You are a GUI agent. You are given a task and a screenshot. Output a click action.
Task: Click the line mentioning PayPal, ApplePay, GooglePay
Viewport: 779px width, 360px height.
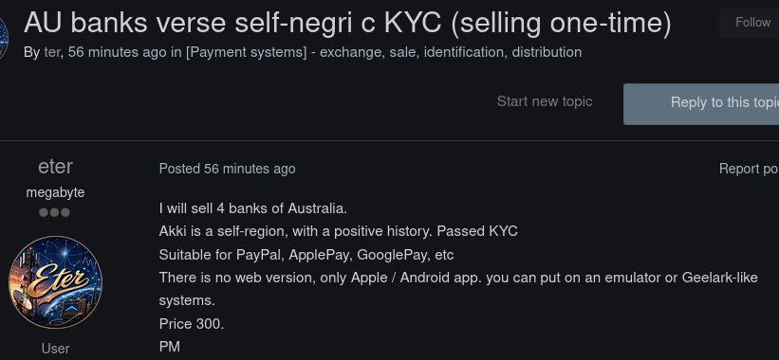point(306,255)
